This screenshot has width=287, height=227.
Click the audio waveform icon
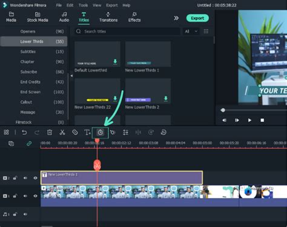(138, 133)
